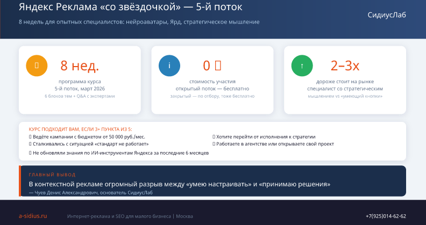Click the large value 8 нед.
This screenshot has height=225, width=426.
(x=80, y=66)
